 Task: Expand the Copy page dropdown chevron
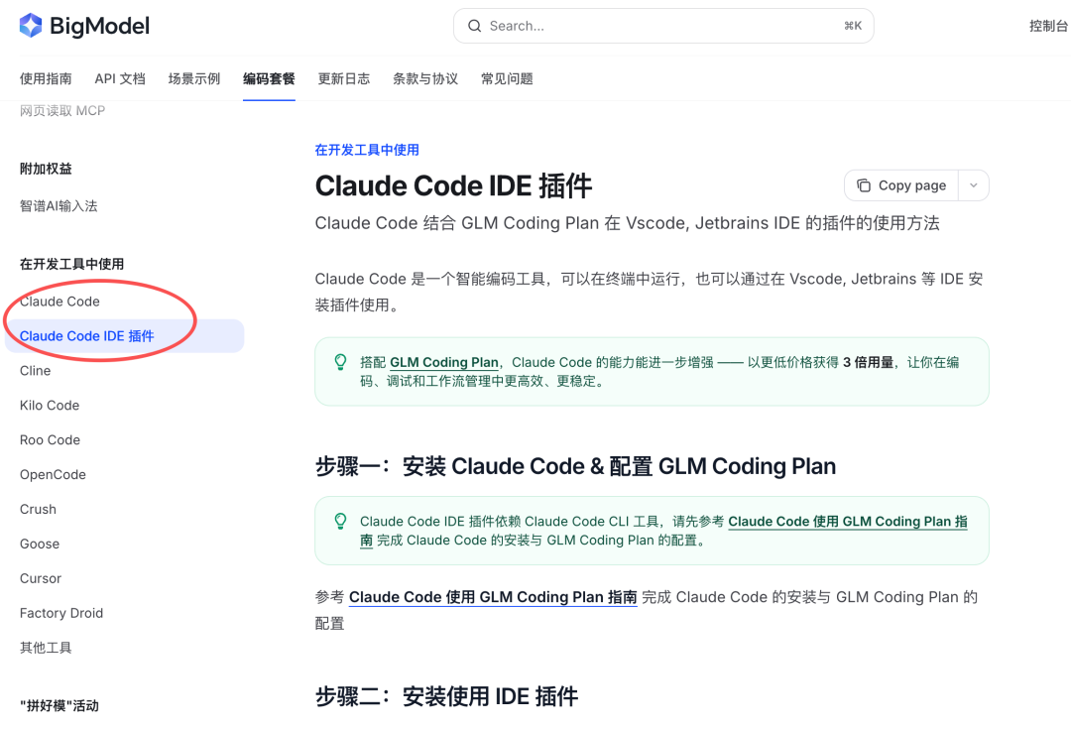(x=974, y=185)
